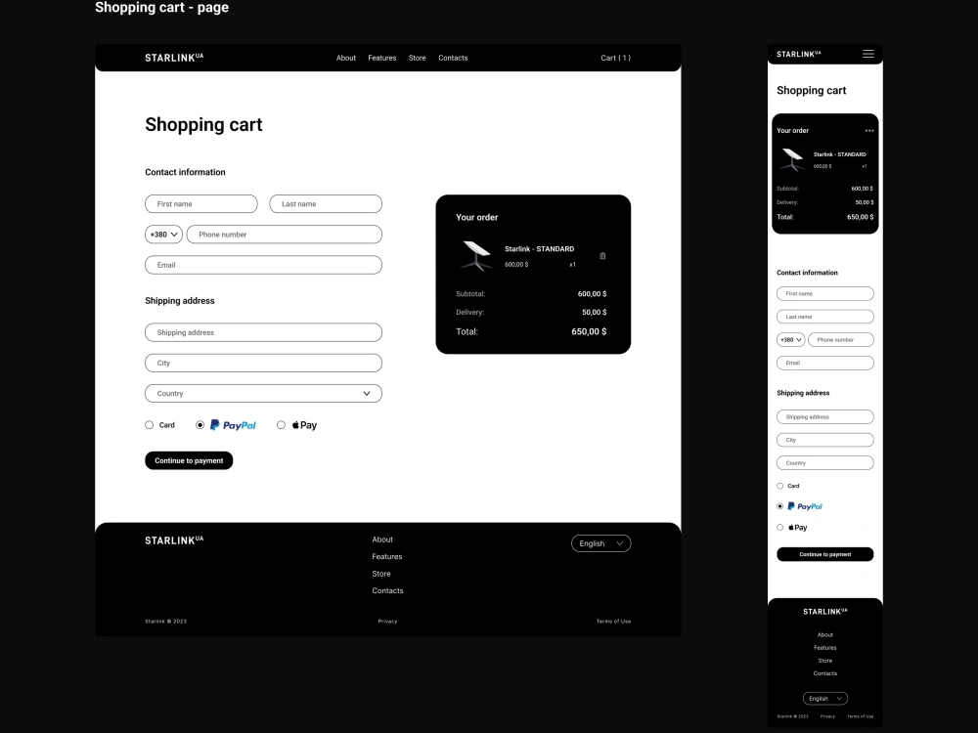
Task: Click the x1 quantity in desktop order
Action: click(572, 265)
